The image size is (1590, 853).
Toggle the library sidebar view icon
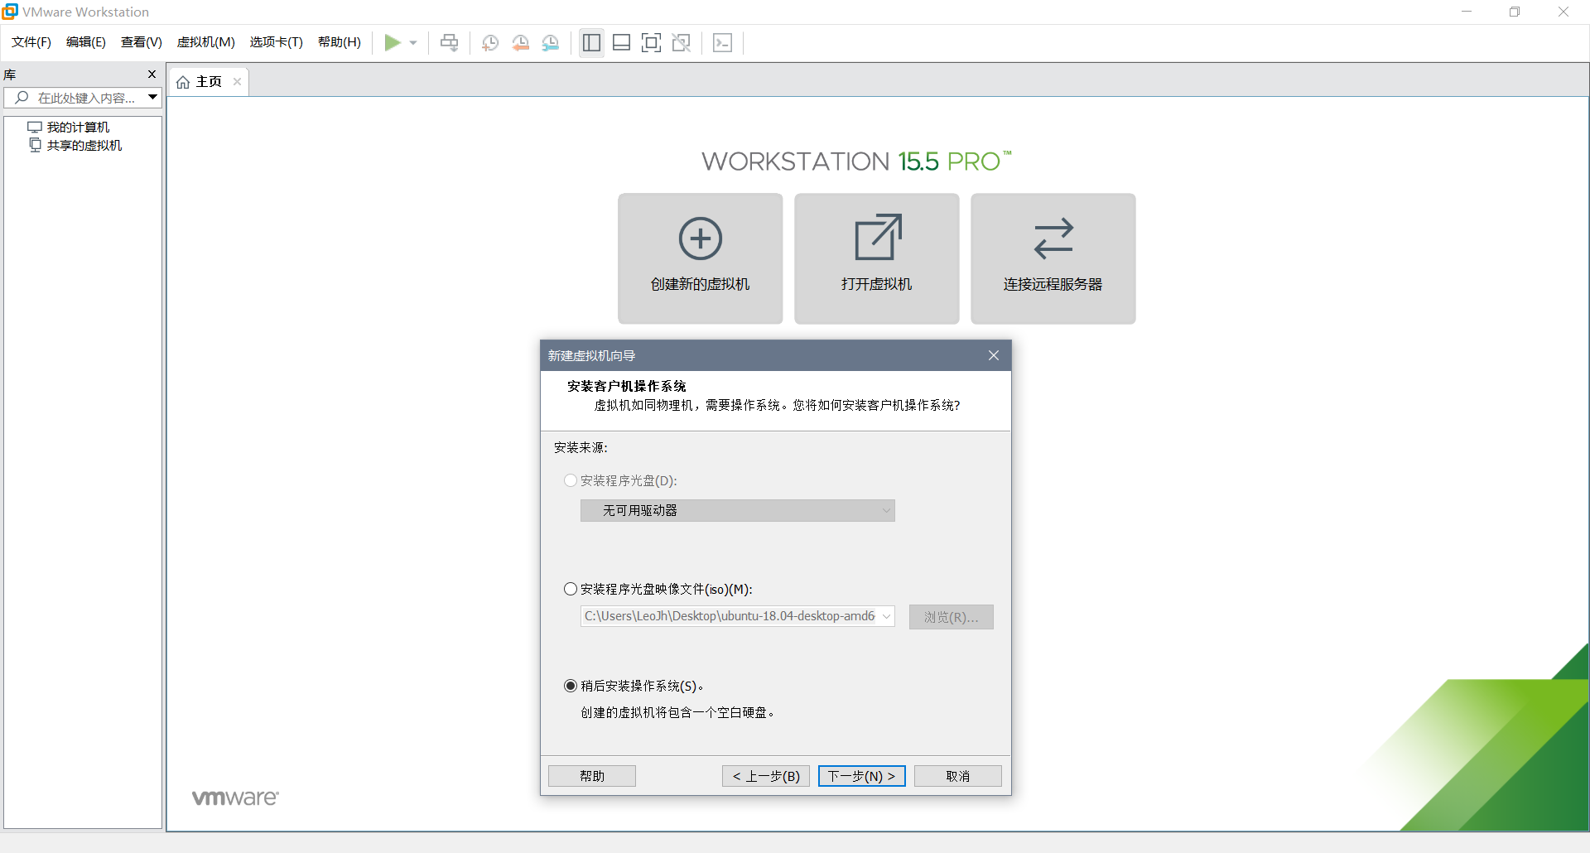[591, 43]
